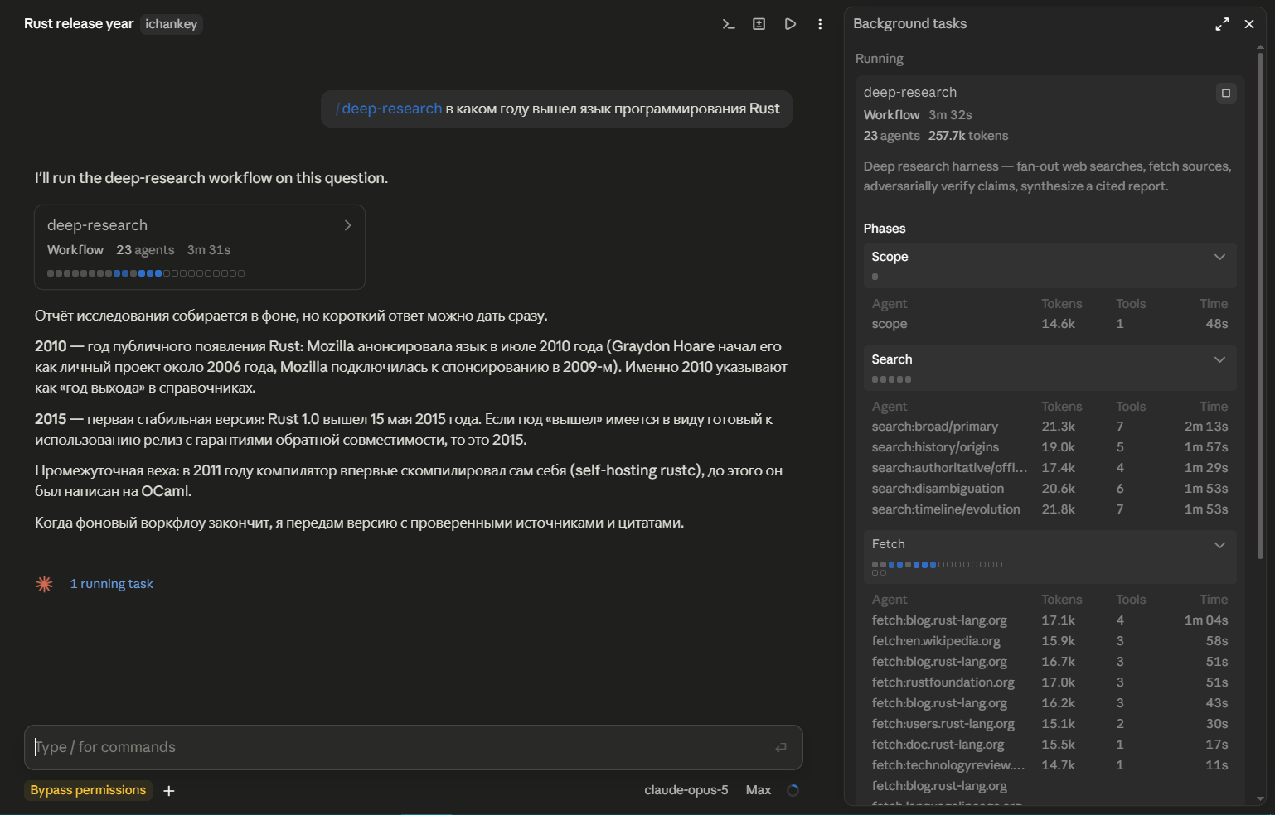Close the Background tasks panel

(x=1249, y=24)
